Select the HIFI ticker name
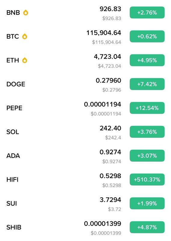 tap(12, 180)
